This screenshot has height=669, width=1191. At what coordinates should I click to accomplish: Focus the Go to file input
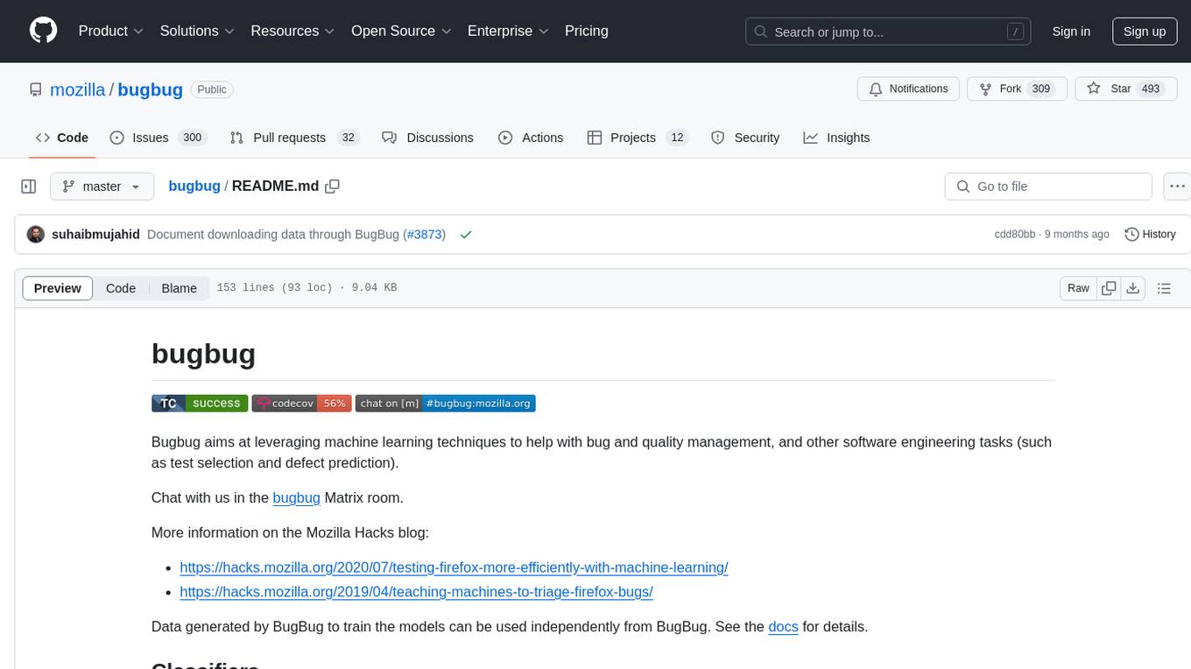point(1048,187)
